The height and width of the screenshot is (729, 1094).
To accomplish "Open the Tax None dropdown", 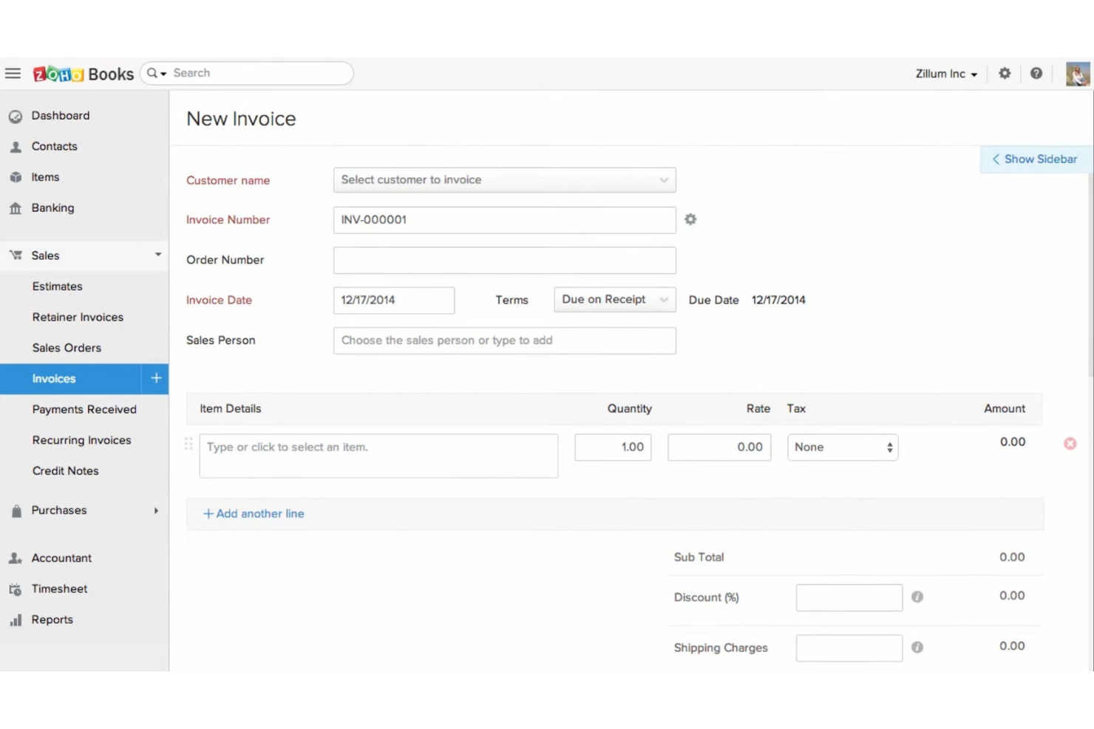I will coord(843,448).
